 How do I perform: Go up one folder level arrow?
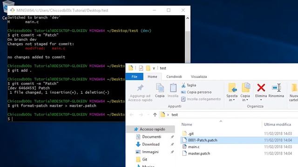[x=155, y=115]
